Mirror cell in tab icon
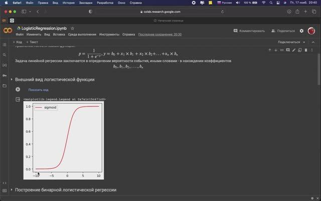The height and width of the screenshot is (201, 321). point(300,50)
